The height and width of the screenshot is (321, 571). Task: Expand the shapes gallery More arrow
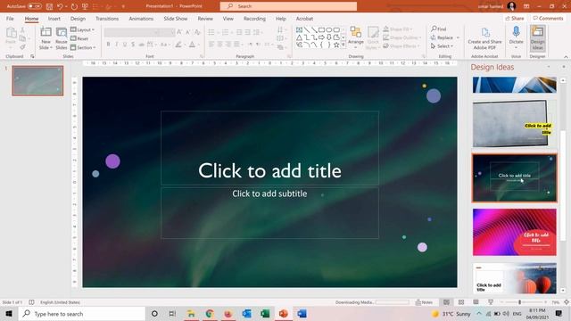pos(343,45)
